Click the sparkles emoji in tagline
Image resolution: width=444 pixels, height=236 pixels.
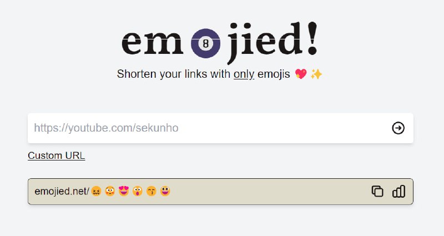click(316, 74)
